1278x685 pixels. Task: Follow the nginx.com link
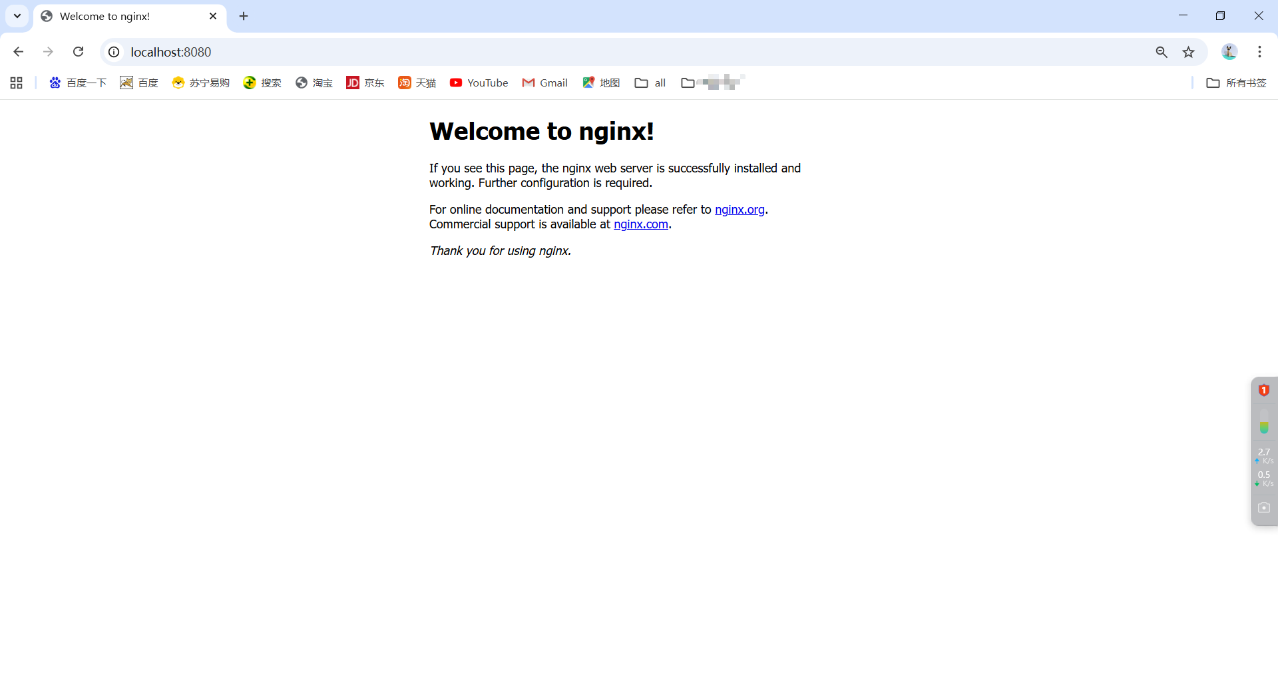[641, 224]
